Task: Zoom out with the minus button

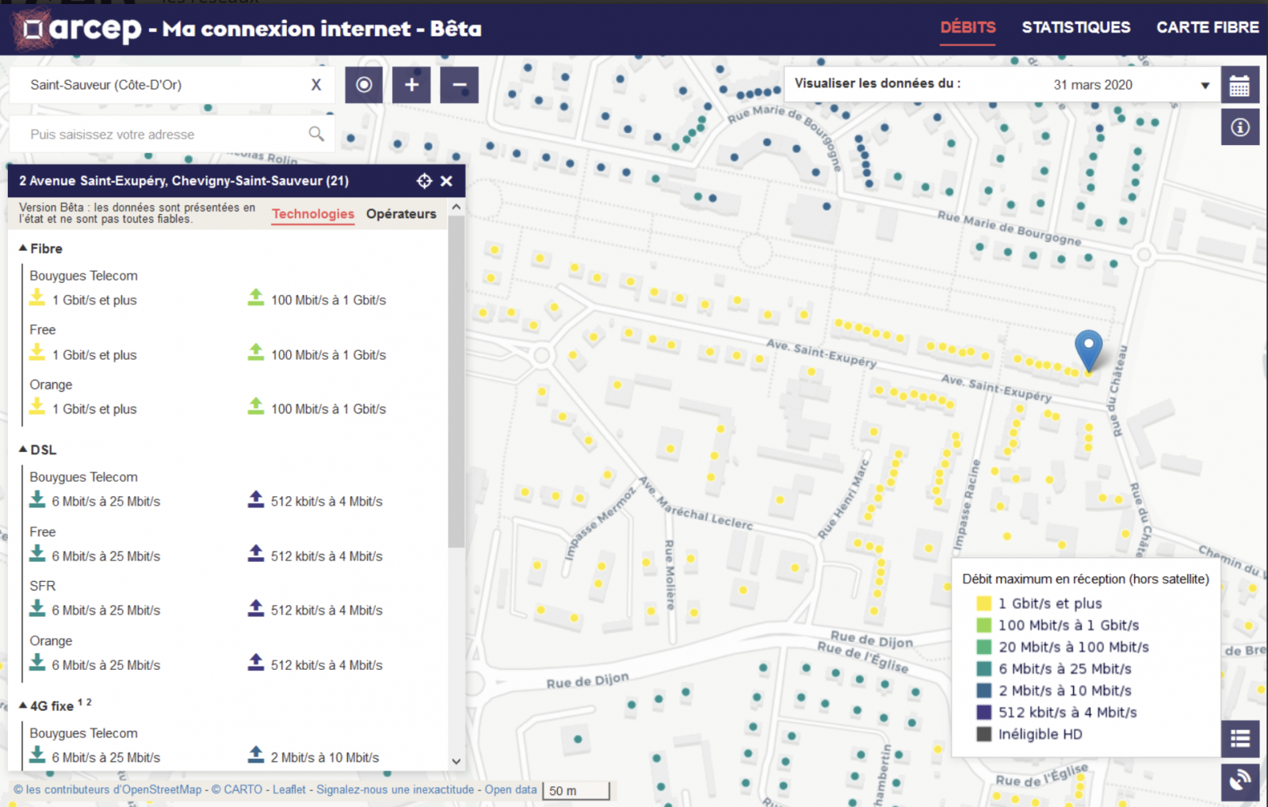Action: (459, 85)
